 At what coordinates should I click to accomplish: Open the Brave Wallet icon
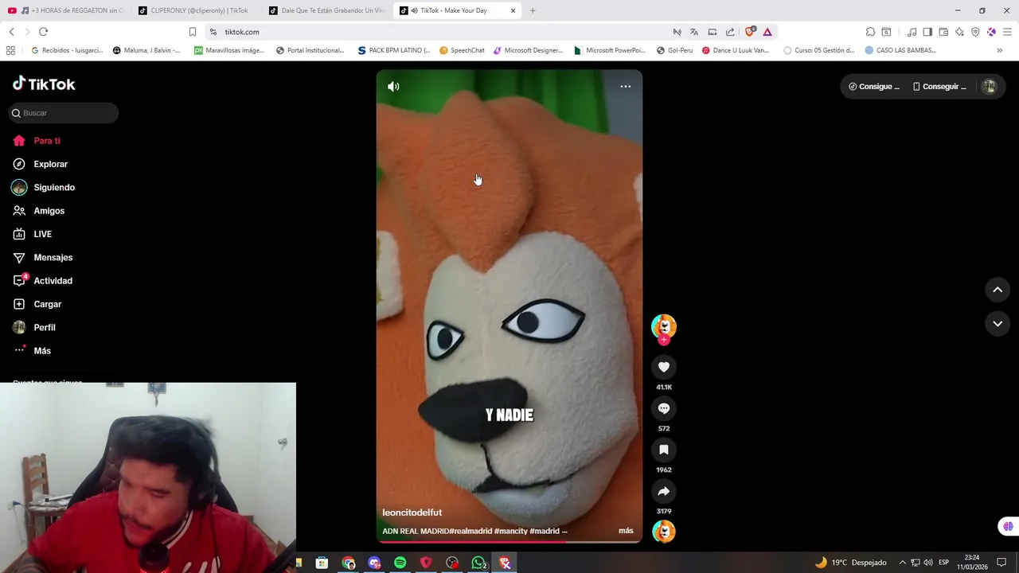coord(943,32)
